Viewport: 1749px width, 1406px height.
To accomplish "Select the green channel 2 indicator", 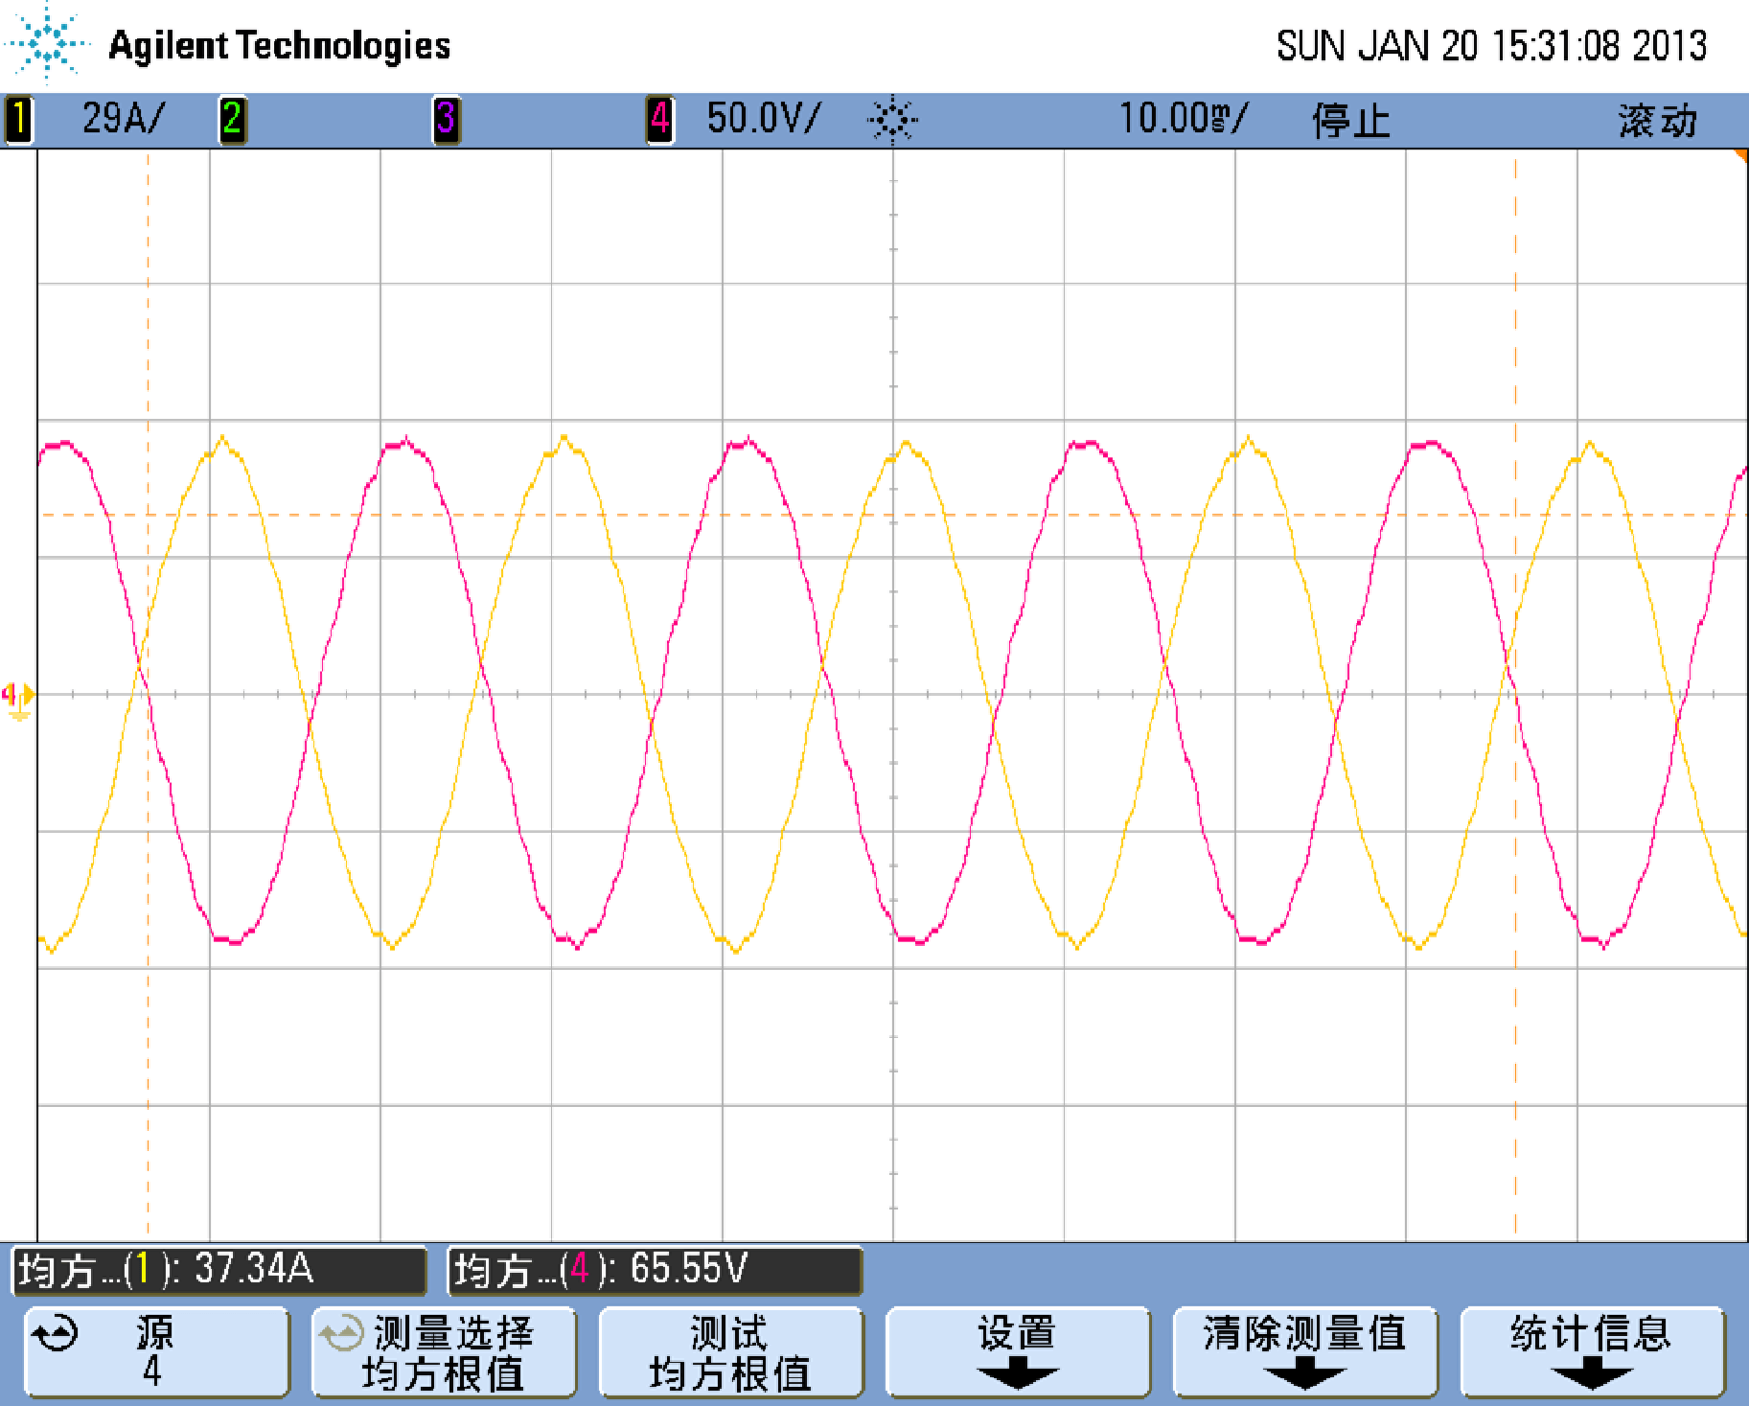I will [232, 120].
